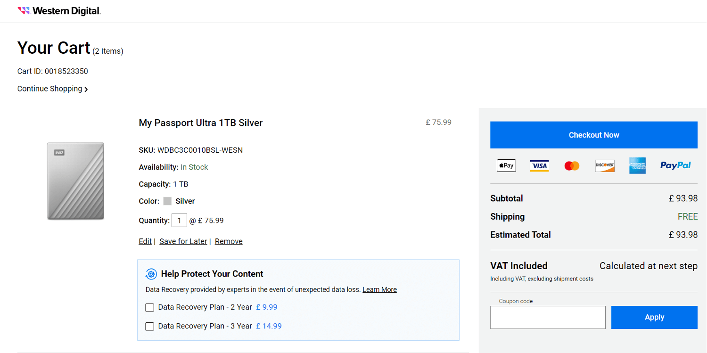Viewport: 707px width, 353px height.
Task: Select the Apple Pay payment icon
Action: coord(506,165)
